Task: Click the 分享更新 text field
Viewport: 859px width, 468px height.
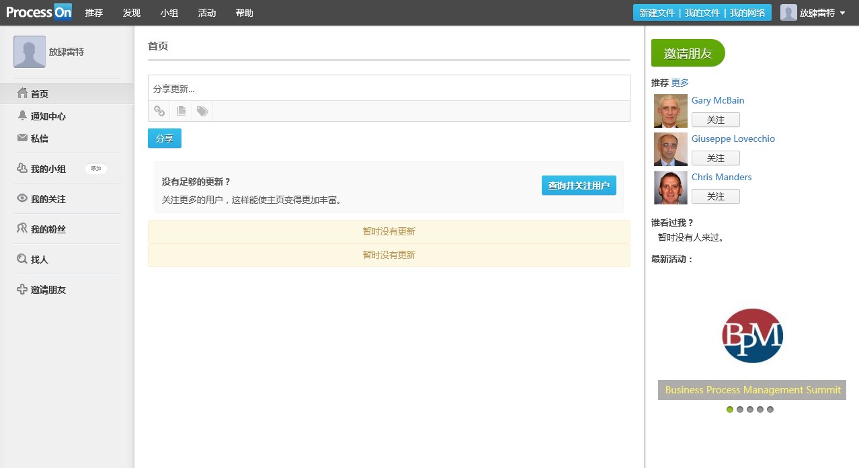Action: [389, 88]
